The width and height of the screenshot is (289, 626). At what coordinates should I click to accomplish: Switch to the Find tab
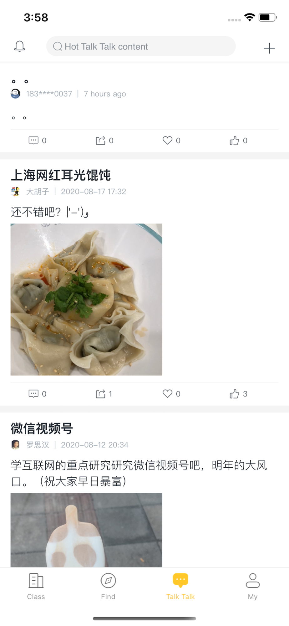pyautogui.click(x=108, y=586)
